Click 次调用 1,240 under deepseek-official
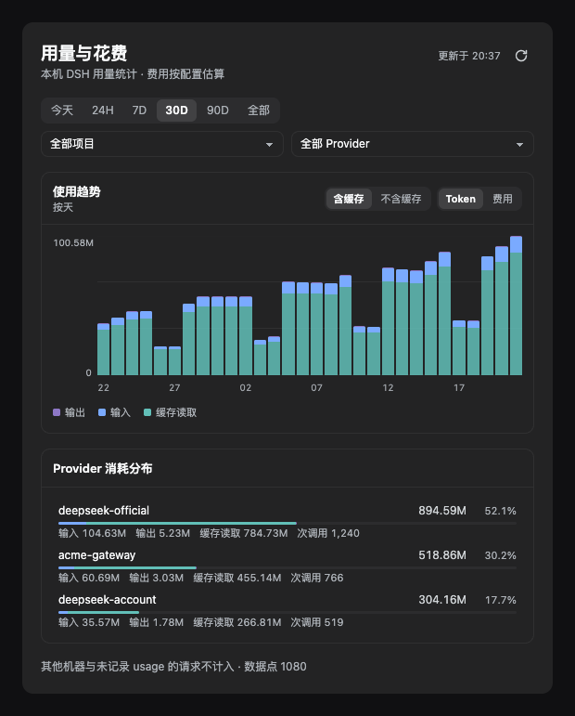Screen dimensions: 575x716 click(328, 533)
